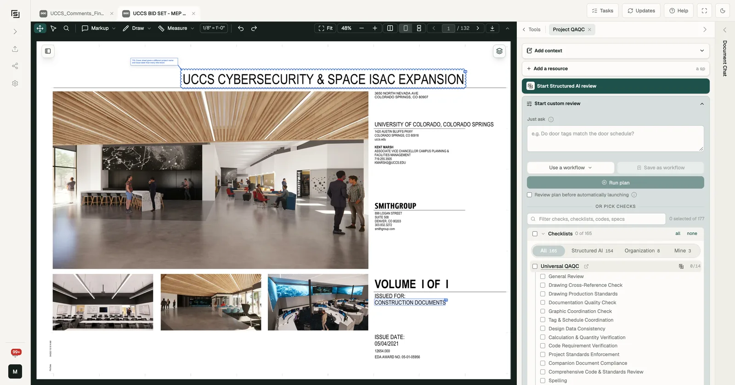Switch to single page view
Screen dimensions: 735x385
(406, 28)
